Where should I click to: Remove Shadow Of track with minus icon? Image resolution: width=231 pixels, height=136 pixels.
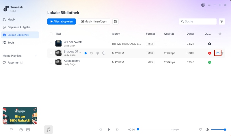(x=104, y=53)
